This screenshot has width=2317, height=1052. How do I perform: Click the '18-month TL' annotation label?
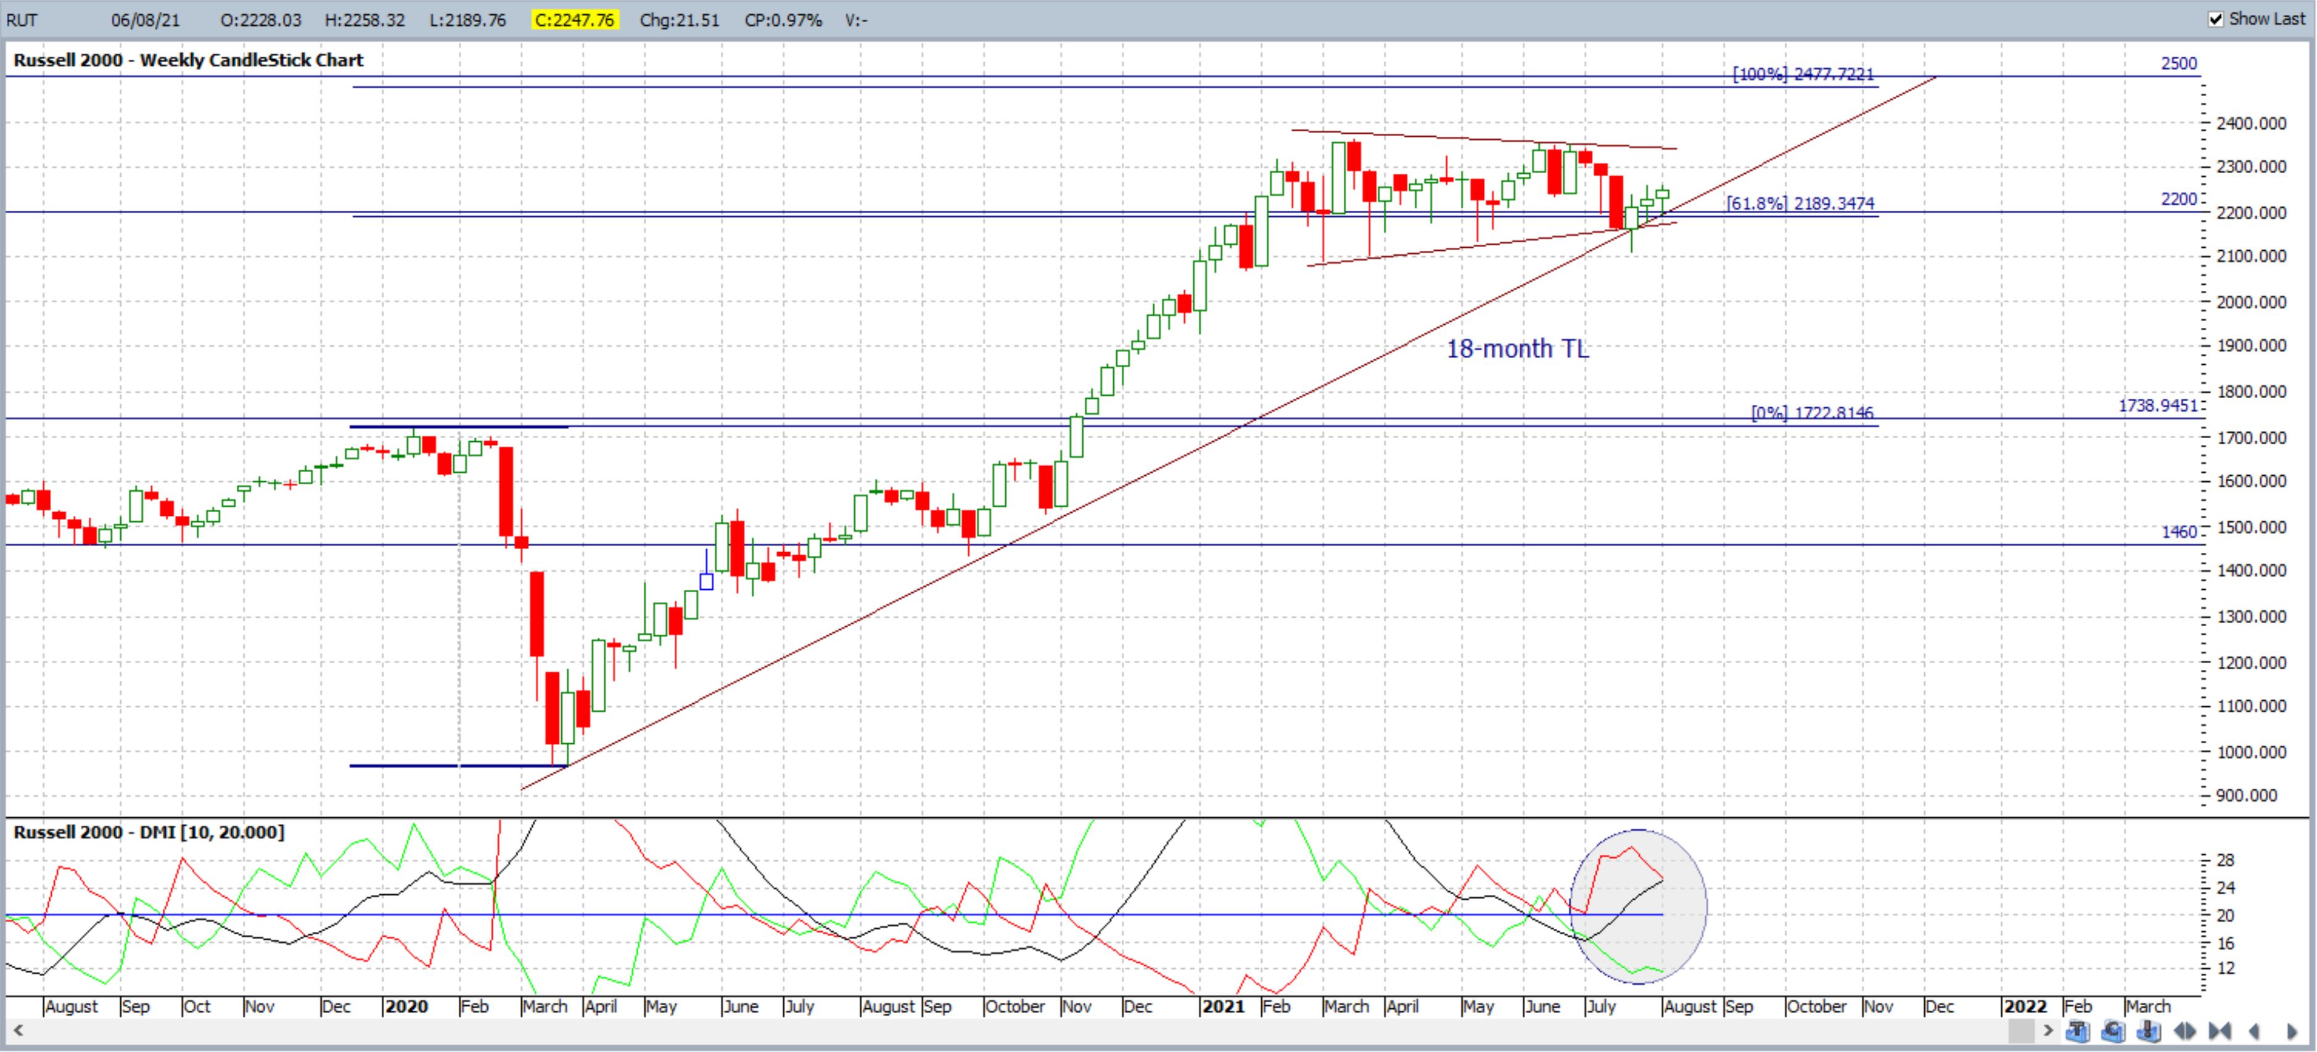coord(1517,349)
